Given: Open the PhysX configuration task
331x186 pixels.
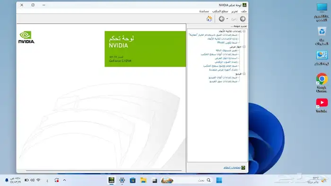Looking at the screenshot, I should pyautogui.click(x=227, y=42).
